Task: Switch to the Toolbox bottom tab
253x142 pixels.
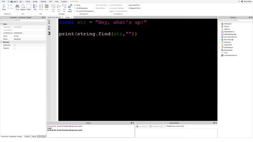Action: click(27, 136)
